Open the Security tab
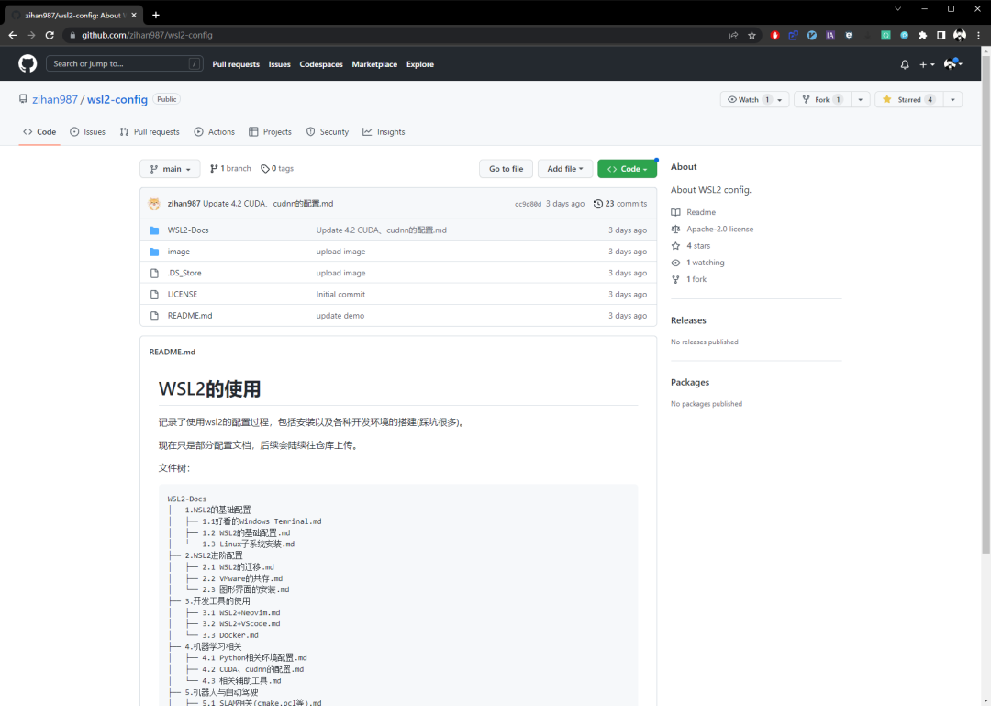The height and width of the screenshot is (706, 991). pyautogui.click(x=328, y=132)
